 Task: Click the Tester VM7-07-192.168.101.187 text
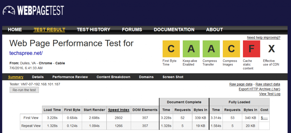tap(35, 84)
